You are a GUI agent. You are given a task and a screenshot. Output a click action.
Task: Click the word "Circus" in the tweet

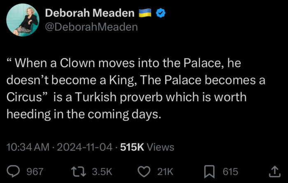tap(24, 98)
